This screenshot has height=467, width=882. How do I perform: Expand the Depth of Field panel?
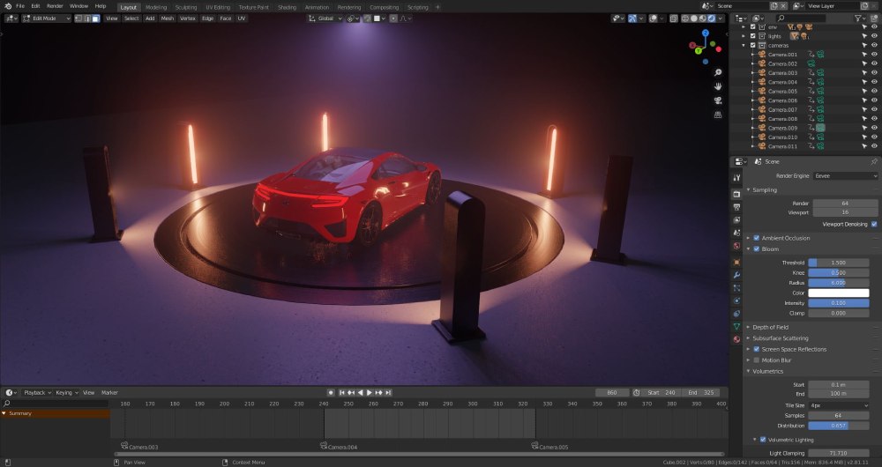tap(770, 327)
